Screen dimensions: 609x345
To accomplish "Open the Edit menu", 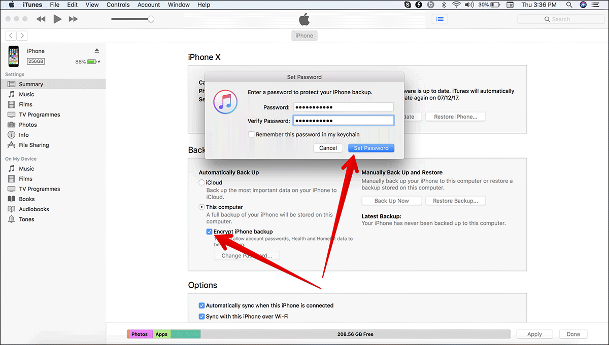I will pyautogui.click(x=73, y=5).
